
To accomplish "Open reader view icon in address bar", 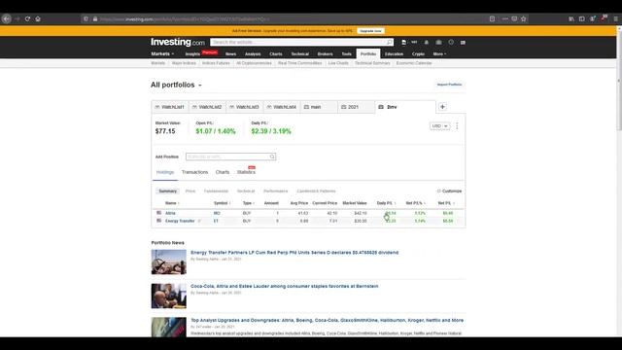I will 492,18.
